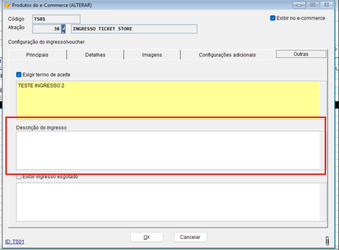Screen dimensions: 339x250
Task: Go to the Imagens tab
Action: point(152,55)
